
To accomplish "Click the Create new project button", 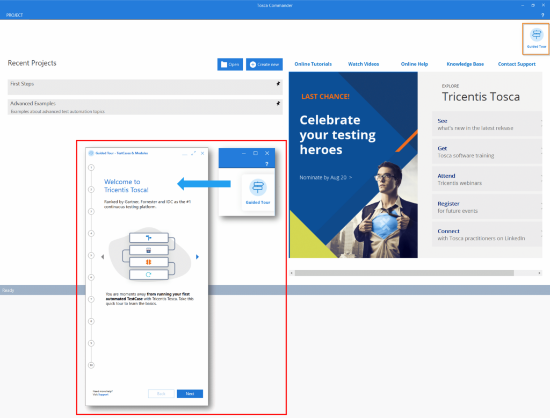I will pyautogui.click(x=264, y=64).
